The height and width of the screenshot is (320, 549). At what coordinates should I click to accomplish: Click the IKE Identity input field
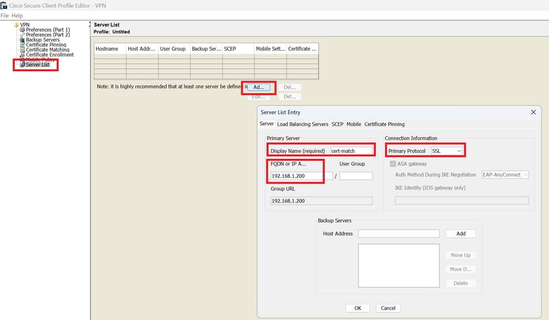462,201
